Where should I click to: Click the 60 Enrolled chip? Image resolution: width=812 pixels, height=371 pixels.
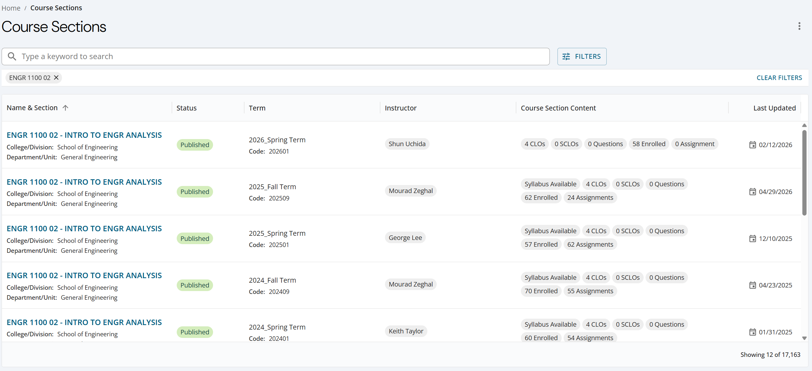tap(541, 338)
